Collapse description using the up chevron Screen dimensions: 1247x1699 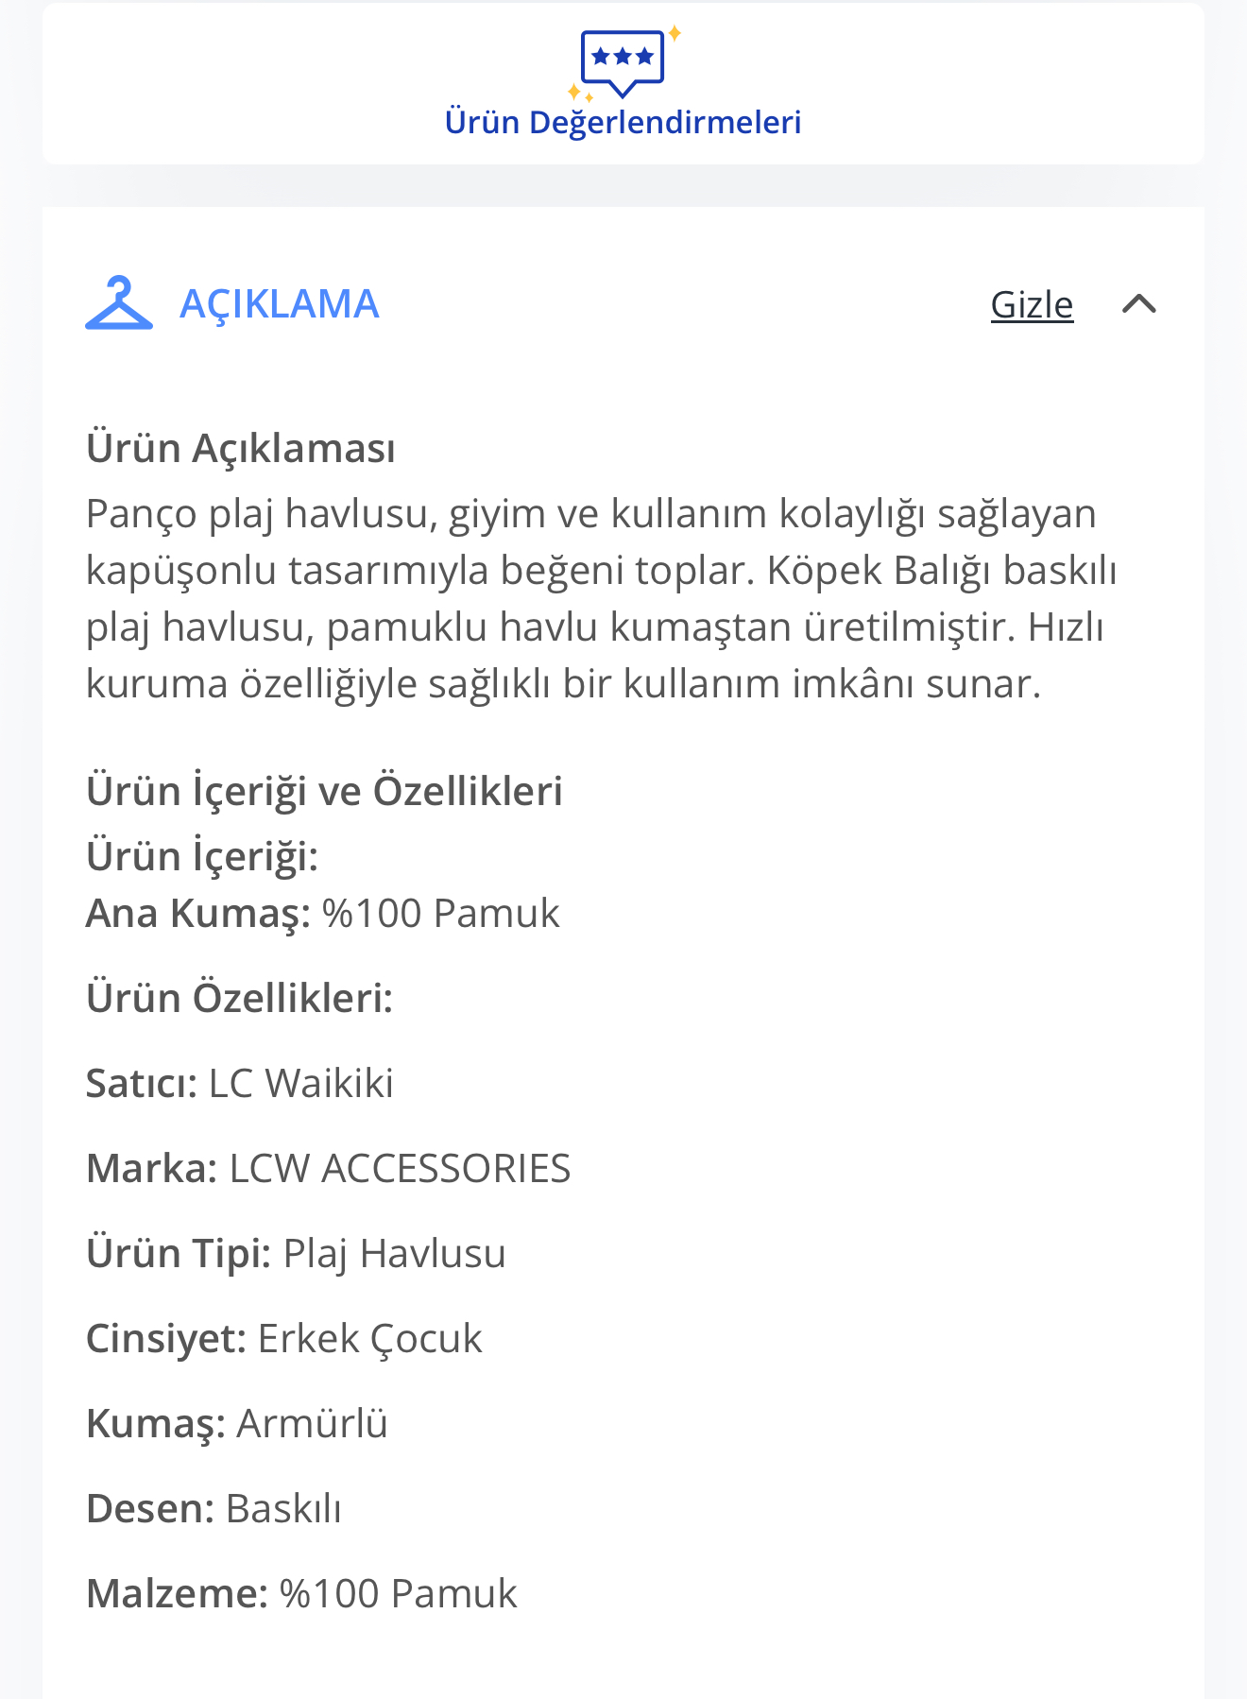(1139, 304)
